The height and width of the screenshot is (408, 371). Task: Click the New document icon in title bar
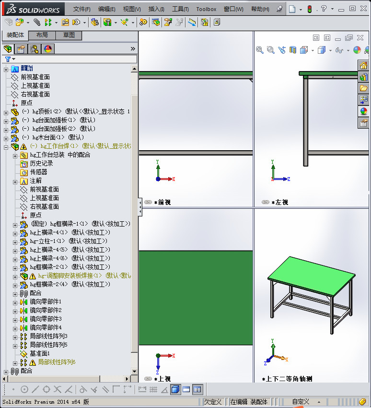(292, 9)
